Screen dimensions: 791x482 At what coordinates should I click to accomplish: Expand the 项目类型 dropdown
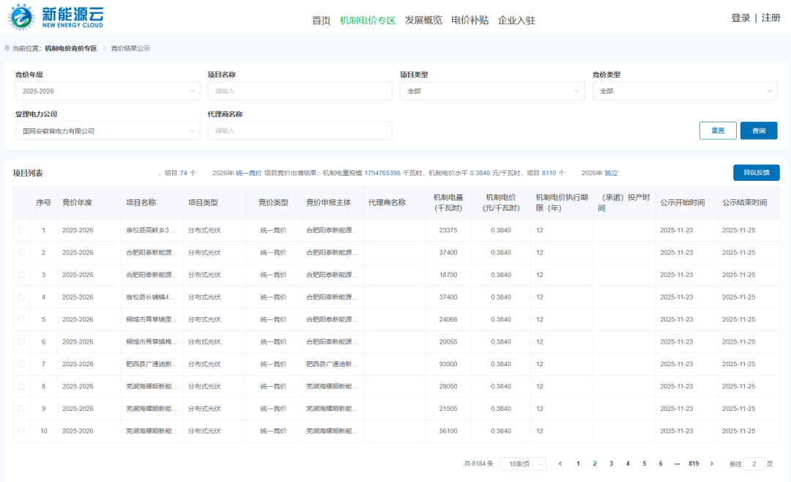491,91
